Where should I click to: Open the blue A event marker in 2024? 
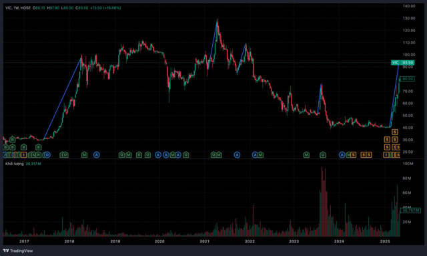click(342, 155)
